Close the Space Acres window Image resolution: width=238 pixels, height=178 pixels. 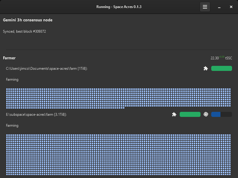click(231, 7)
